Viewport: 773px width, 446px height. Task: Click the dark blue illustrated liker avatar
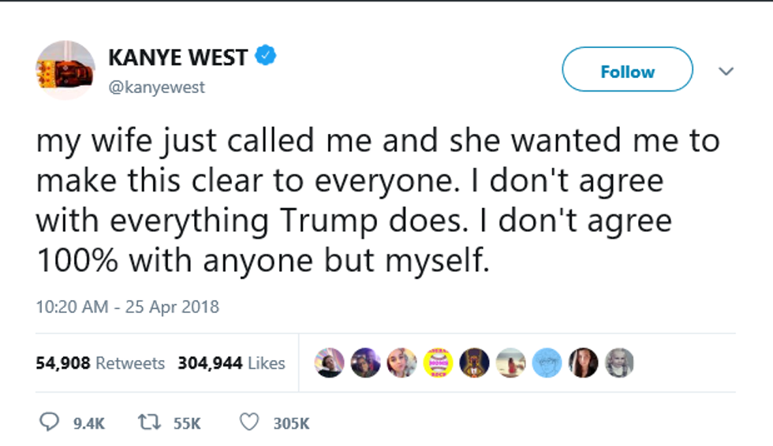point(475,362)
